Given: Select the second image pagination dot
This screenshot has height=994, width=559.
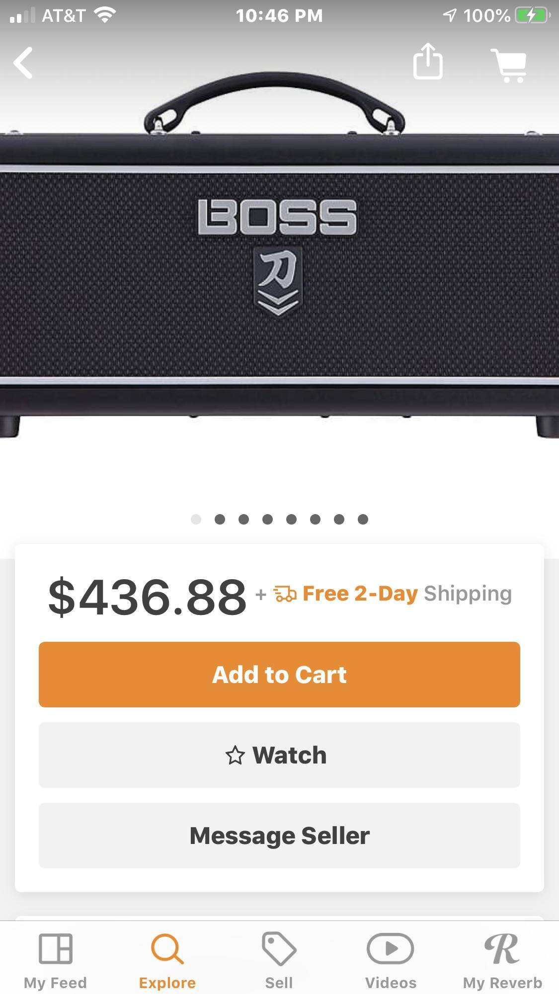Looking at the screenshot, I should coord(220,519).
